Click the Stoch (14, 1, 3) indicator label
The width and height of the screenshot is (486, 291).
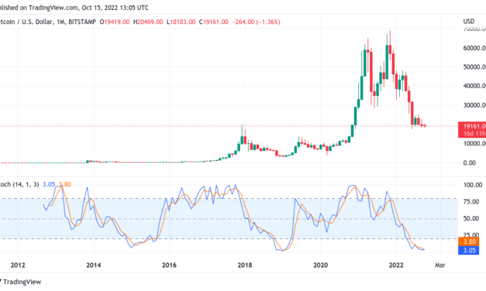pos(19,184)
